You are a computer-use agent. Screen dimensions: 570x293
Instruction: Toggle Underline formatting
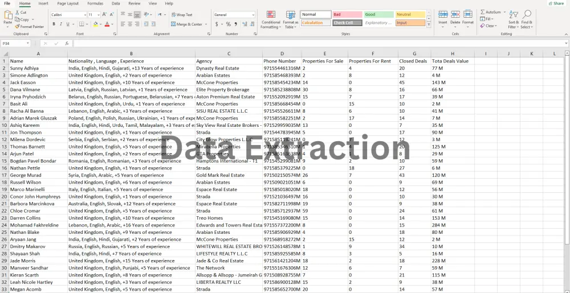coord(68,24)
